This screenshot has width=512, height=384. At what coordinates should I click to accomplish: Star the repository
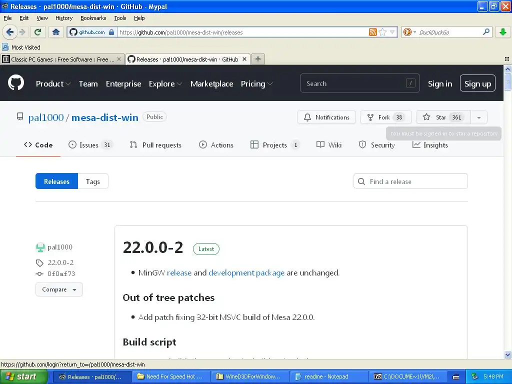(443, 117)
